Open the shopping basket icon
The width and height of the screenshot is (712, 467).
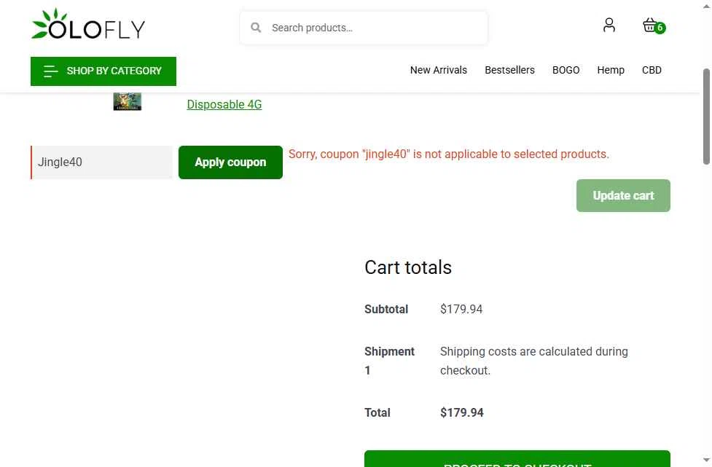pyautogui.click(x=649, y=25)
